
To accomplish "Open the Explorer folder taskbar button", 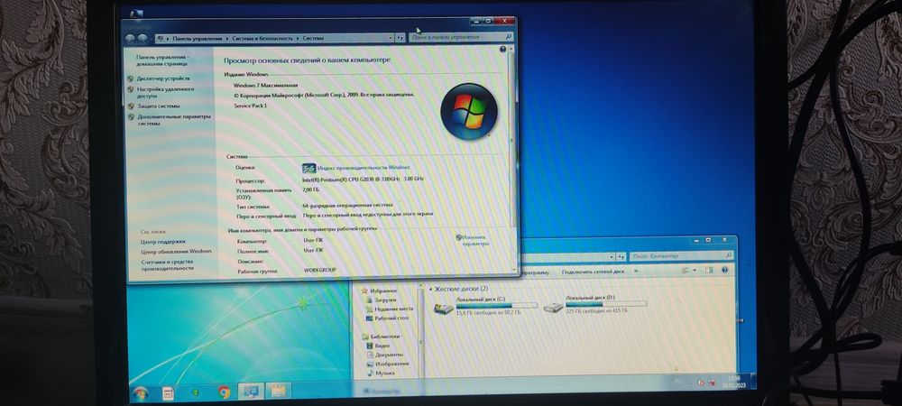I will 279,392.
